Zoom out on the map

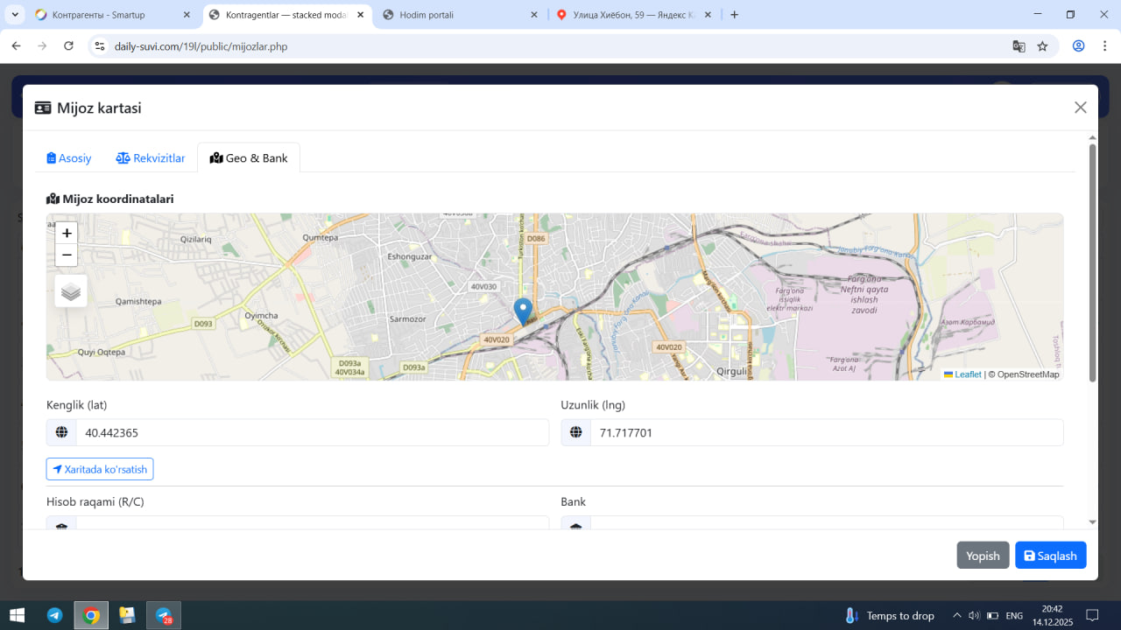coord(67,255)
